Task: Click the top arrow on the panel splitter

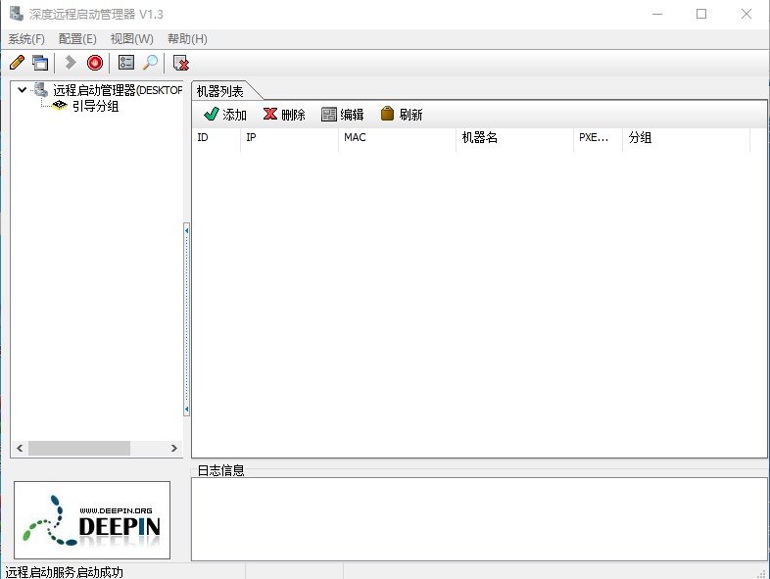Action: [x=186, y=230]
